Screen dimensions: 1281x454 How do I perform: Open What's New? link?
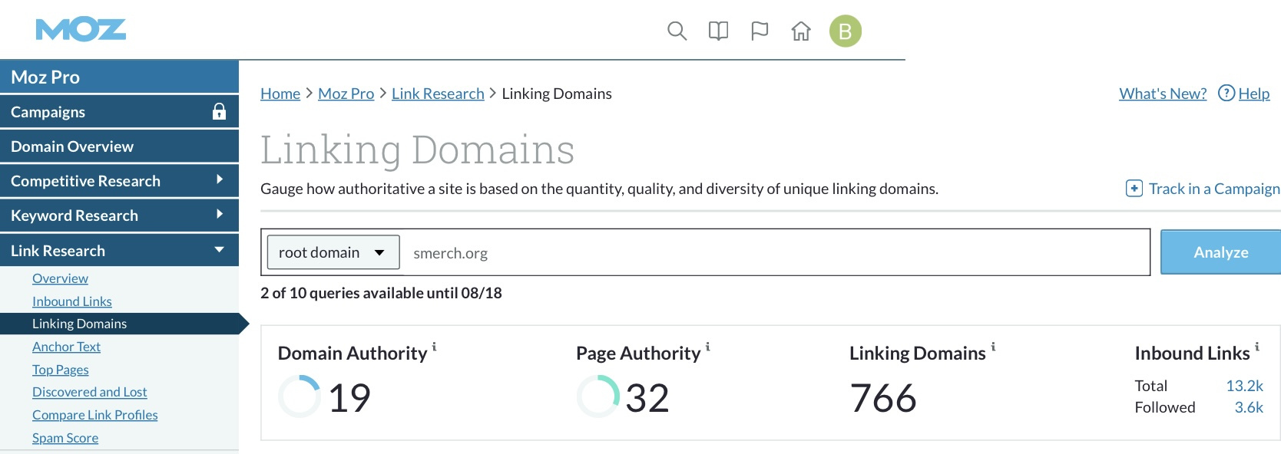[1163, 94]
